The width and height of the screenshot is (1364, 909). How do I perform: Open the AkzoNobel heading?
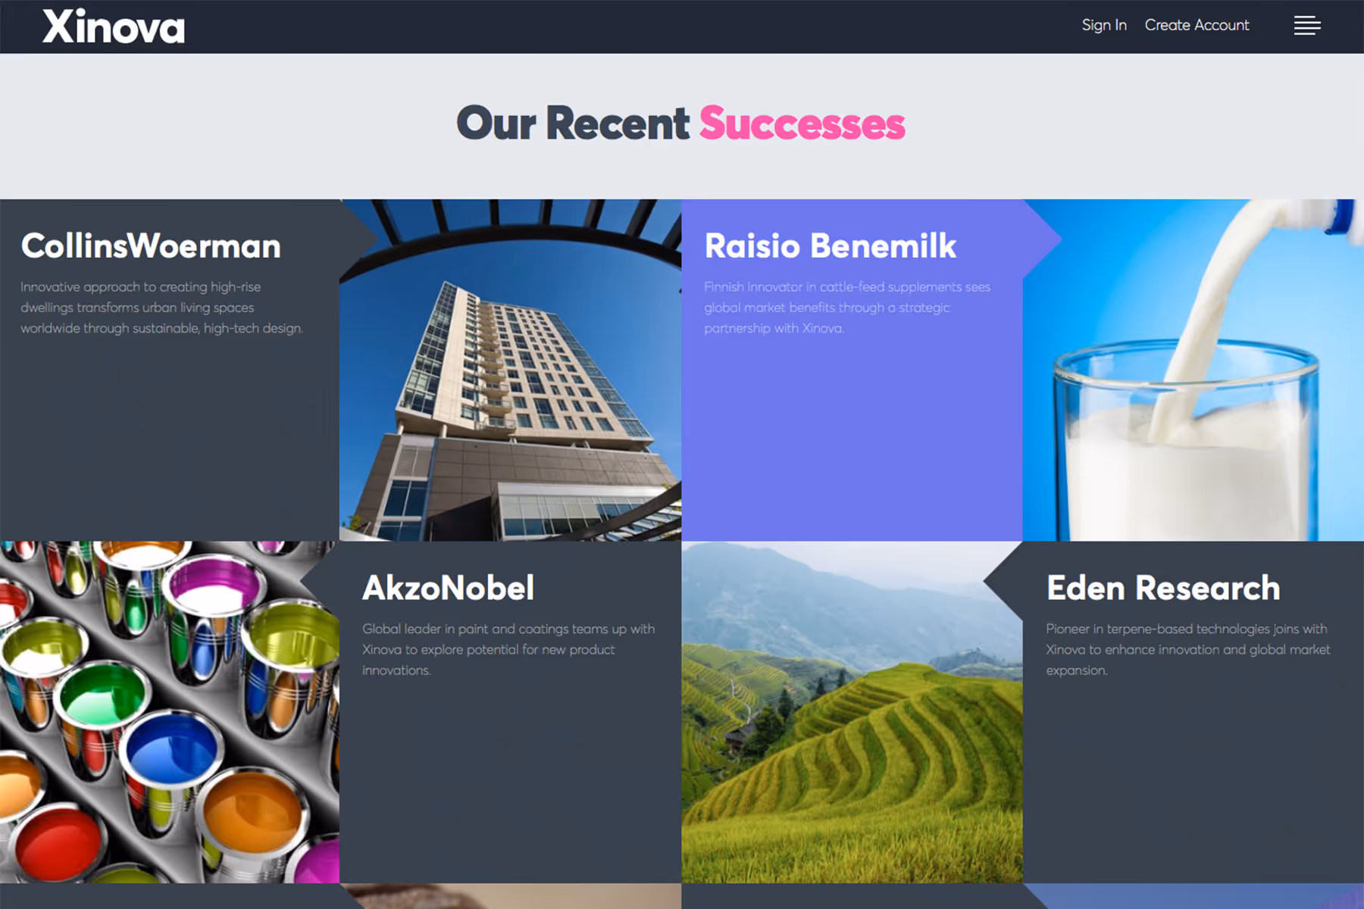(449, 588)
